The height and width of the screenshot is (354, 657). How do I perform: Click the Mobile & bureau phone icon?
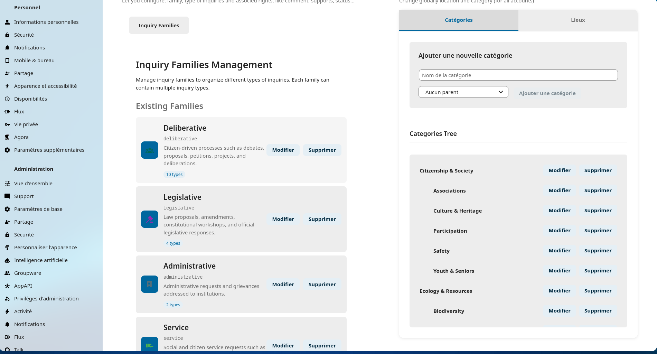[x=7, y=60]
